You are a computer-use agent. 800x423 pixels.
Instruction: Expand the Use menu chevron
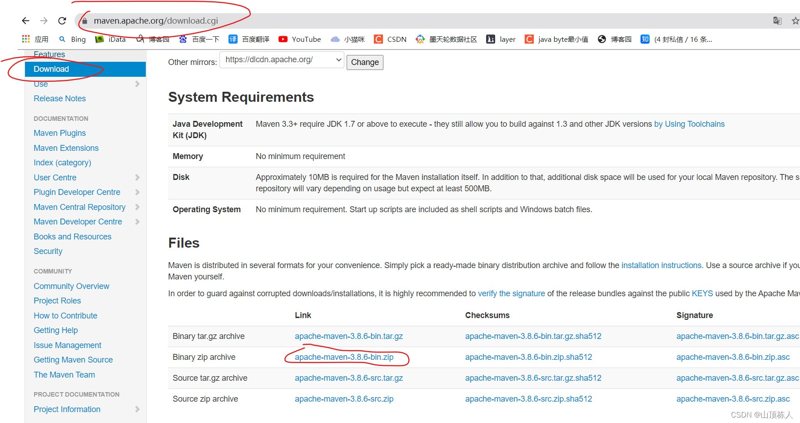click(137, 84)
